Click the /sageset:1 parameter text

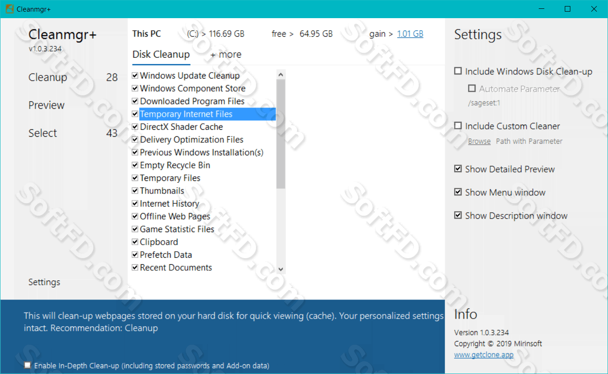[484, 103]
